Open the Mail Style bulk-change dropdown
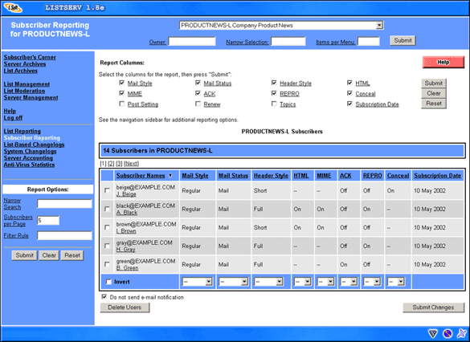The width and height of the screenshot is (470, 342). [197, 282]
